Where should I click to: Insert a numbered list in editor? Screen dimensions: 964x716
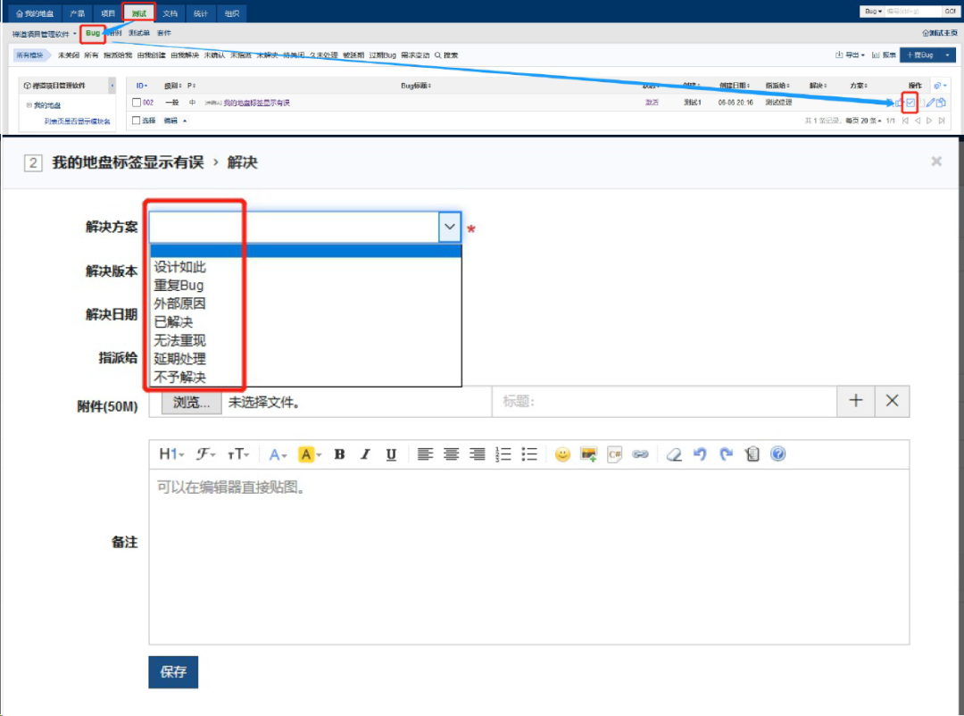click(x=503, y=454)
